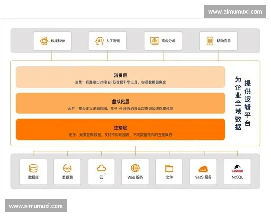Click the SaaS 服务 label
Image resolution: width=271 pixels, height=217 pixels.
pos(203,177)
